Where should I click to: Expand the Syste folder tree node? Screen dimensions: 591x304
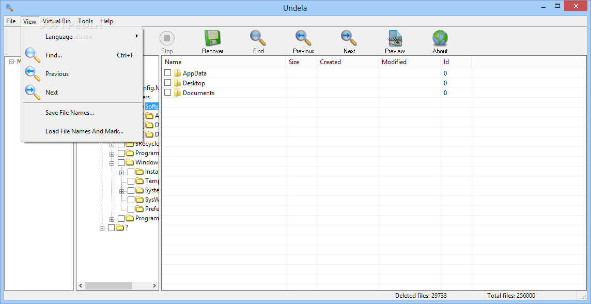(122, 191)
